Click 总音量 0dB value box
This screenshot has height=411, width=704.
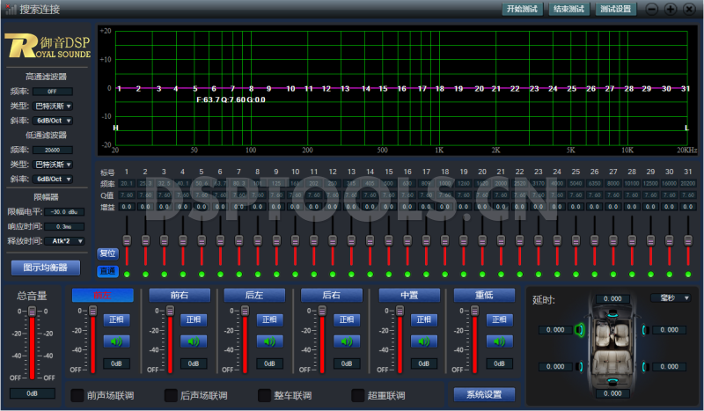pos(33,393)
